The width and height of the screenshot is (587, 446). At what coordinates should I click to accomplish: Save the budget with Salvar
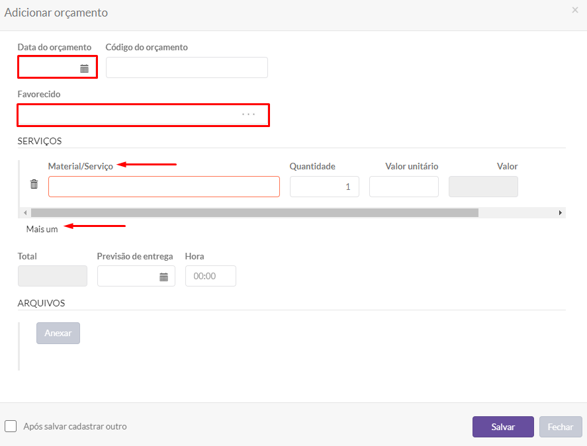tap(503, 427)
